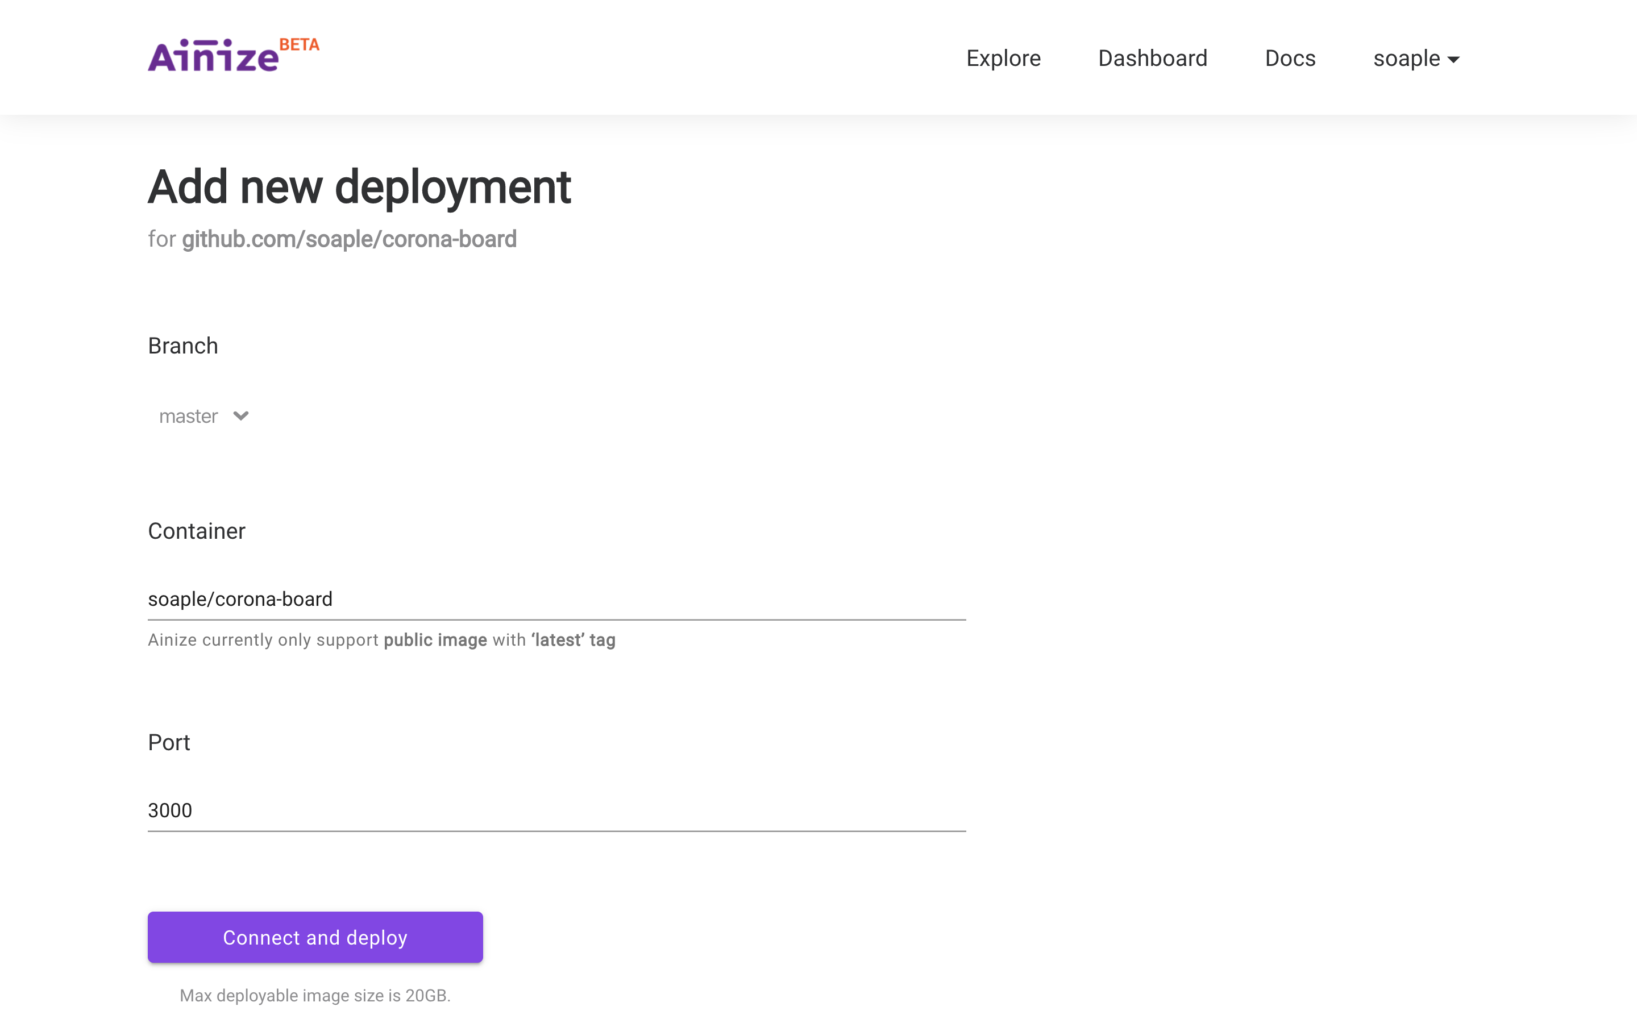Go to the Dashboard
Viewport: 1637px width, 1023px height.
(x=1153, y=58)
